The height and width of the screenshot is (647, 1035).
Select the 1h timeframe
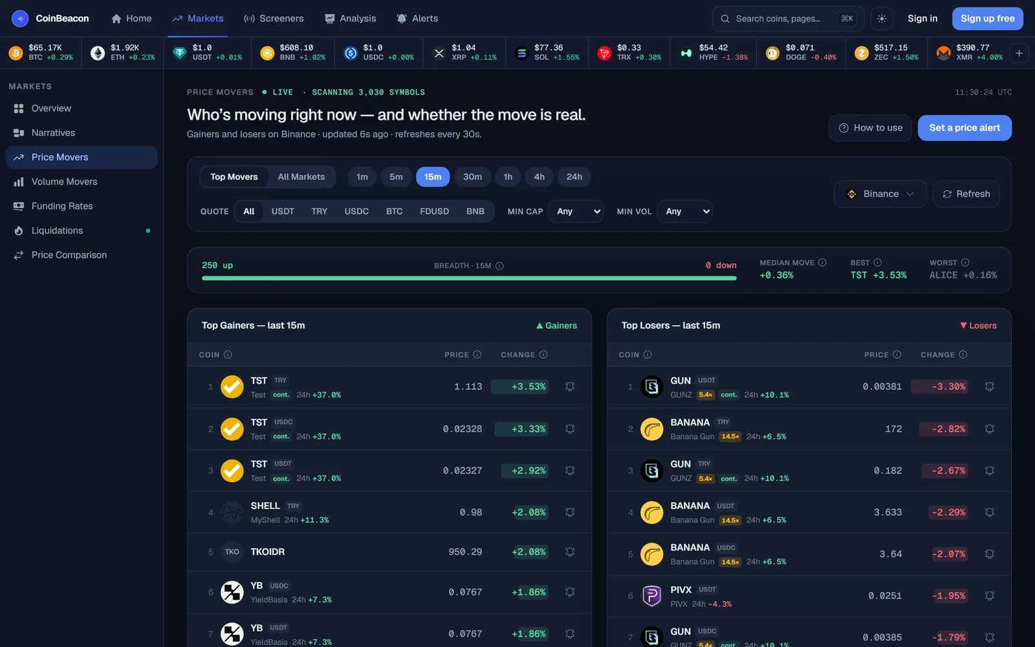(508, 177)
